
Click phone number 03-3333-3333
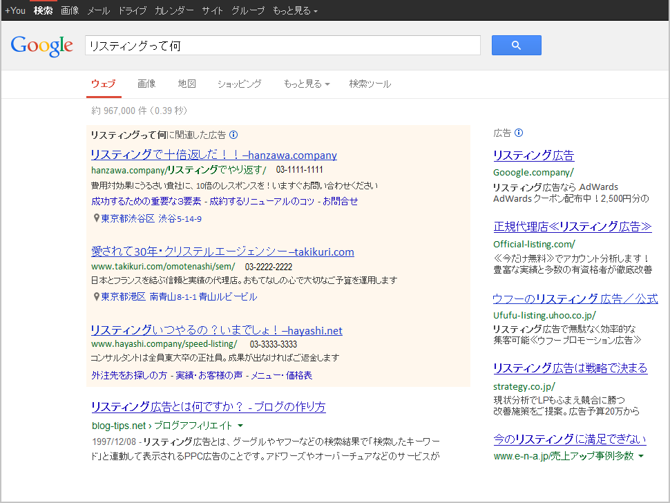click(x=274, y=345)
